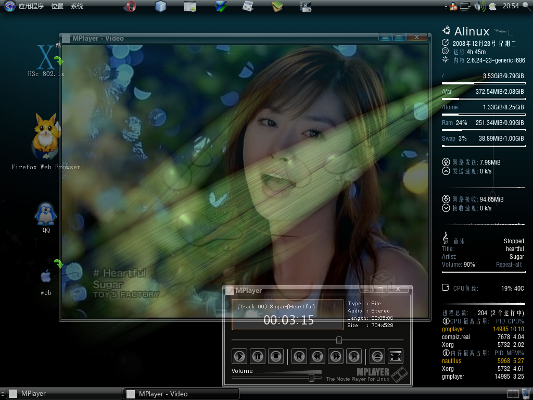Click the Volume slider handle in MPlayer
Image resolution: width=533 pixels, height=400 pixels.
[x=311, y=378]
